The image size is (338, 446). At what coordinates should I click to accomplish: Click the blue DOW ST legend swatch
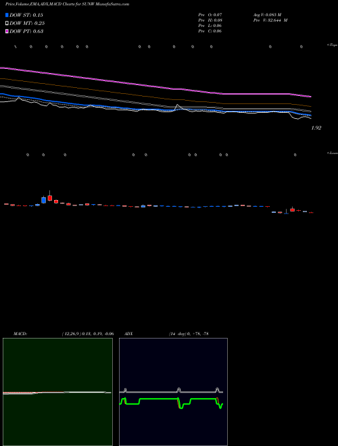[7, 15]
